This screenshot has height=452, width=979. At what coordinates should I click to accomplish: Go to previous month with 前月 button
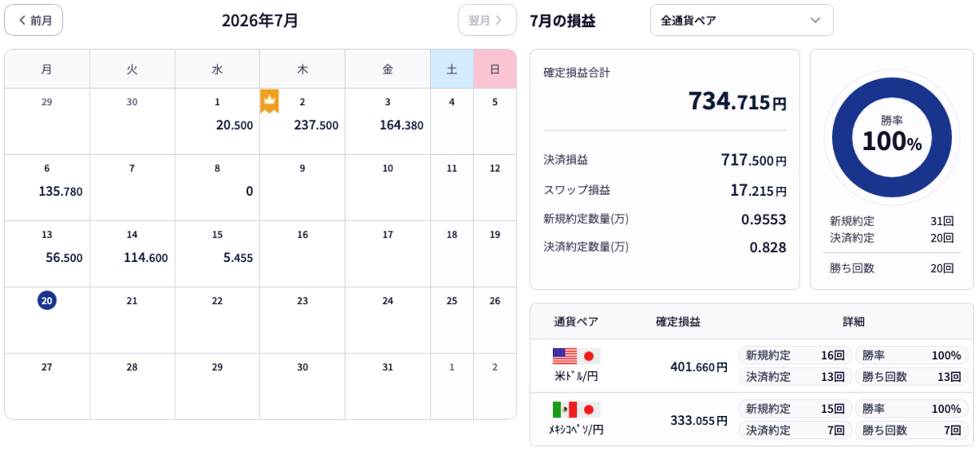click(x=33, y=20)
